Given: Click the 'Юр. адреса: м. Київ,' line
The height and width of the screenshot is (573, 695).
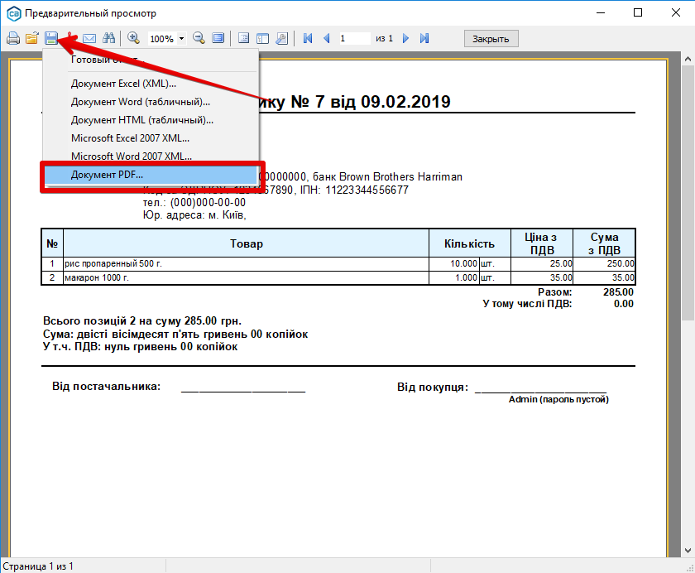Looking at the screenshot, I should coord(194,215).
